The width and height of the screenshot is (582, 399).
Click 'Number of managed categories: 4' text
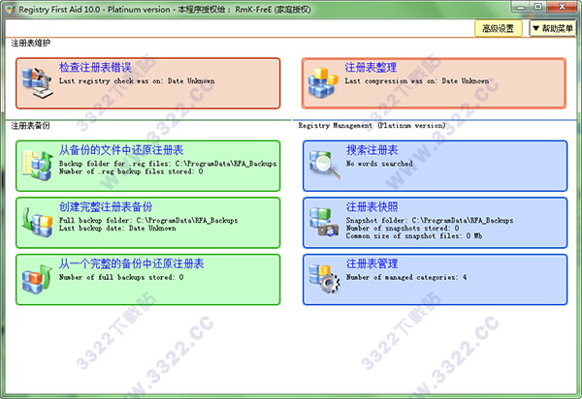[406, 277]
